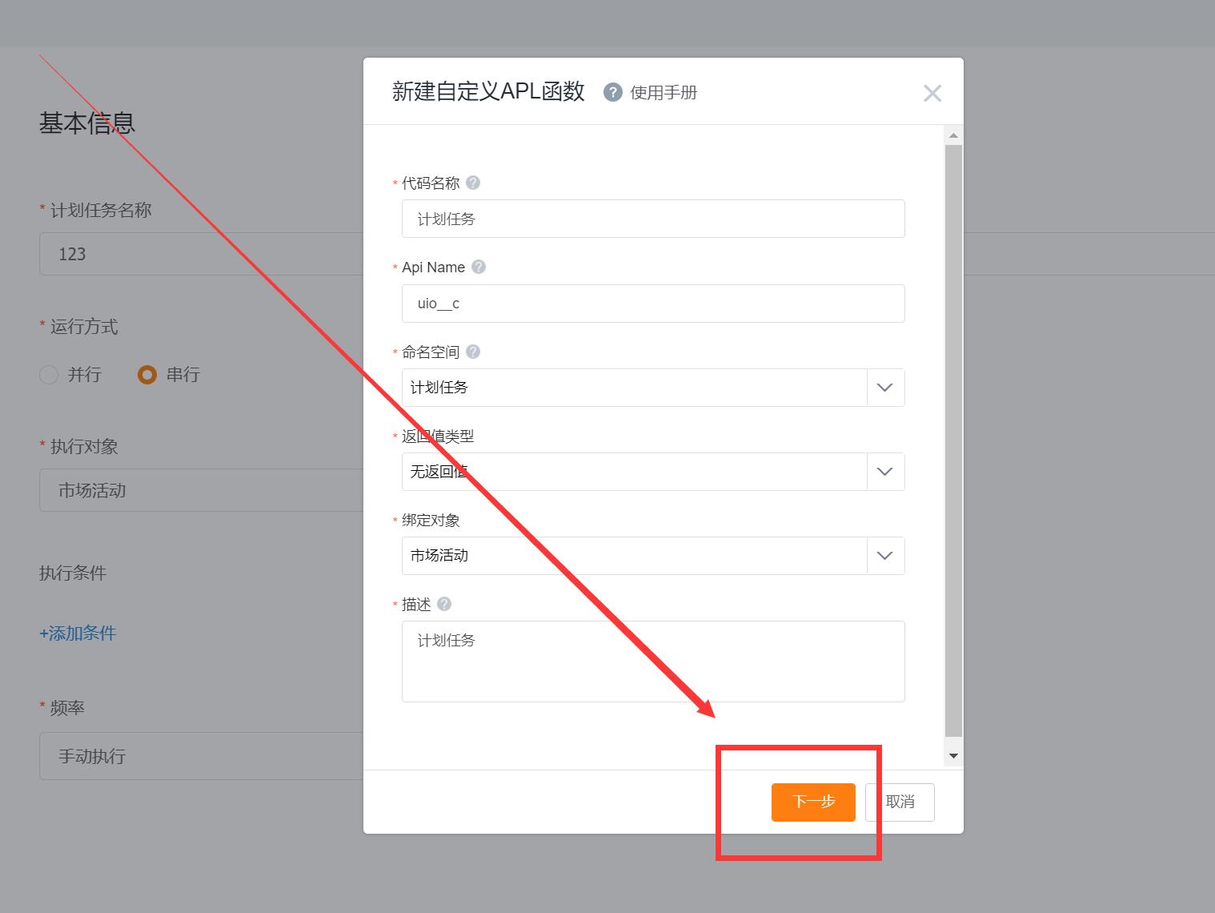The width and height of the screenshot is (1215, 913).
Task: Open the 执行对象 field showing 市场活动
Action: (201, 490)
